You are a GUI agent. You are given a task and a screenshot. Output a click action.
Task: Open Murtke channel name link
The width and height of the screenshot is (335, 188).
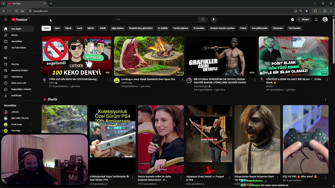coord(270,86)
